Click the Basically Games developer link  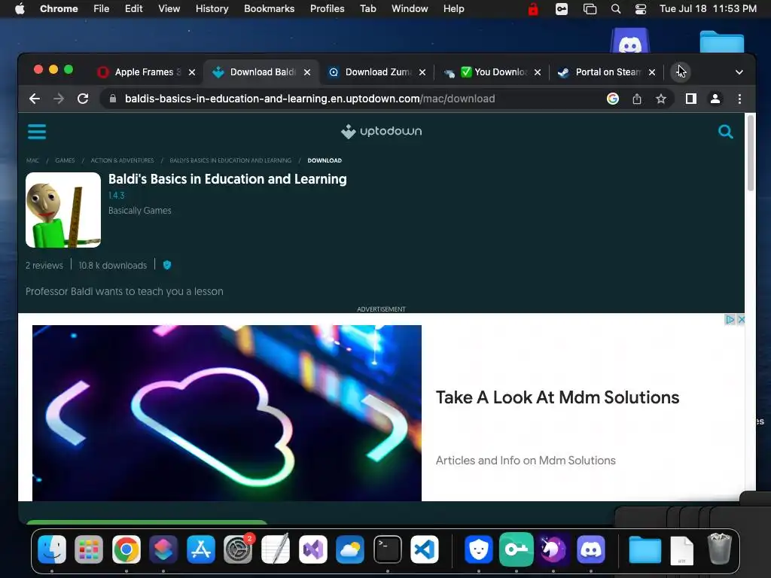tap(139, 211)
